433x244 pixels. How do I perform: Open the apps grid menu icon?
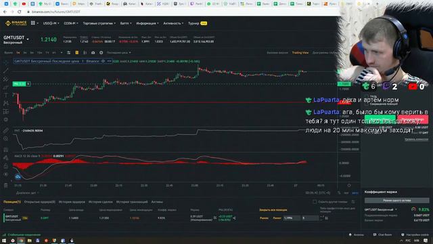[33, 23]
